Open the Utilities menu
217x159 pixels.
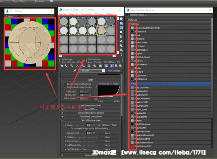coord(109,14)
